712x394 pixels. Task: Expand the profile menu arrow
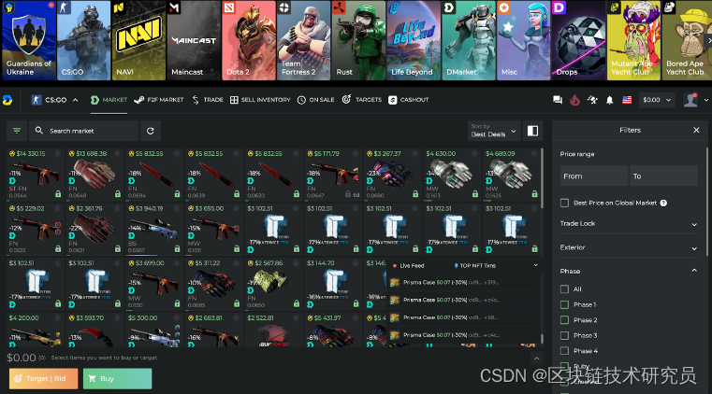coord(706,100)
